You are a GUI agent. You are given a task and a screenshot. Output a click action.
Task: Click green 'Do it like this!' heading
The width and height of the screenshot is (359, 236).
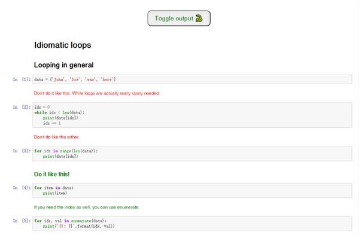[x=51, y=174]
